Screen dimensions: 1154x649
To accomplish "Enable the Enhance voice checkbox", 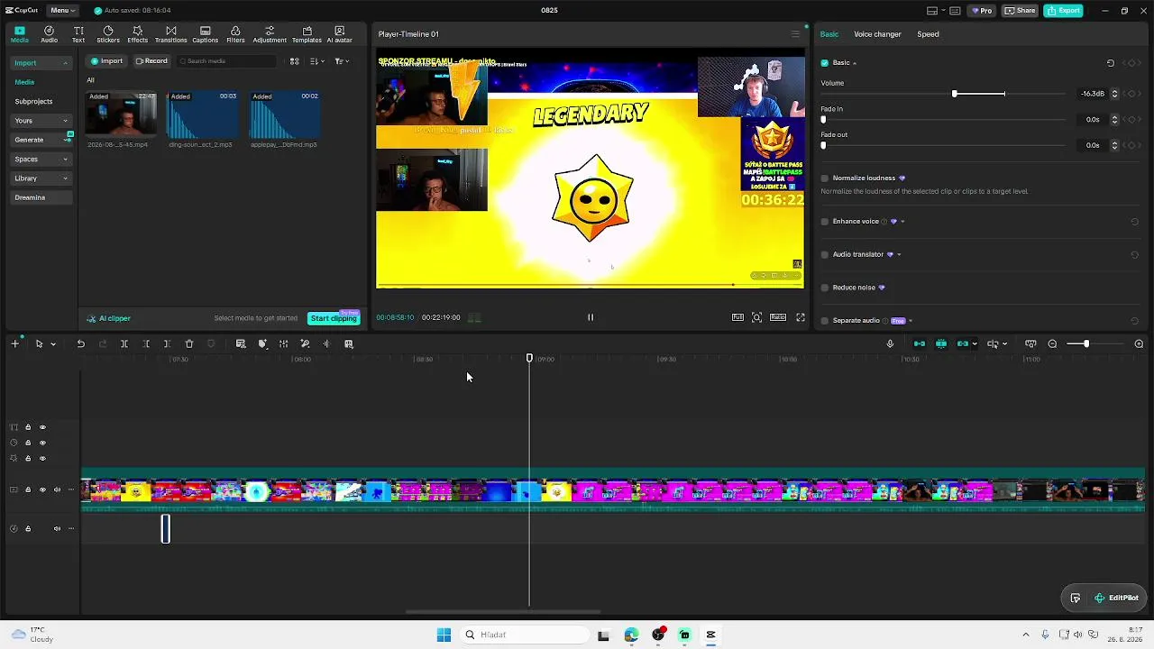I will tap(824, 222).
